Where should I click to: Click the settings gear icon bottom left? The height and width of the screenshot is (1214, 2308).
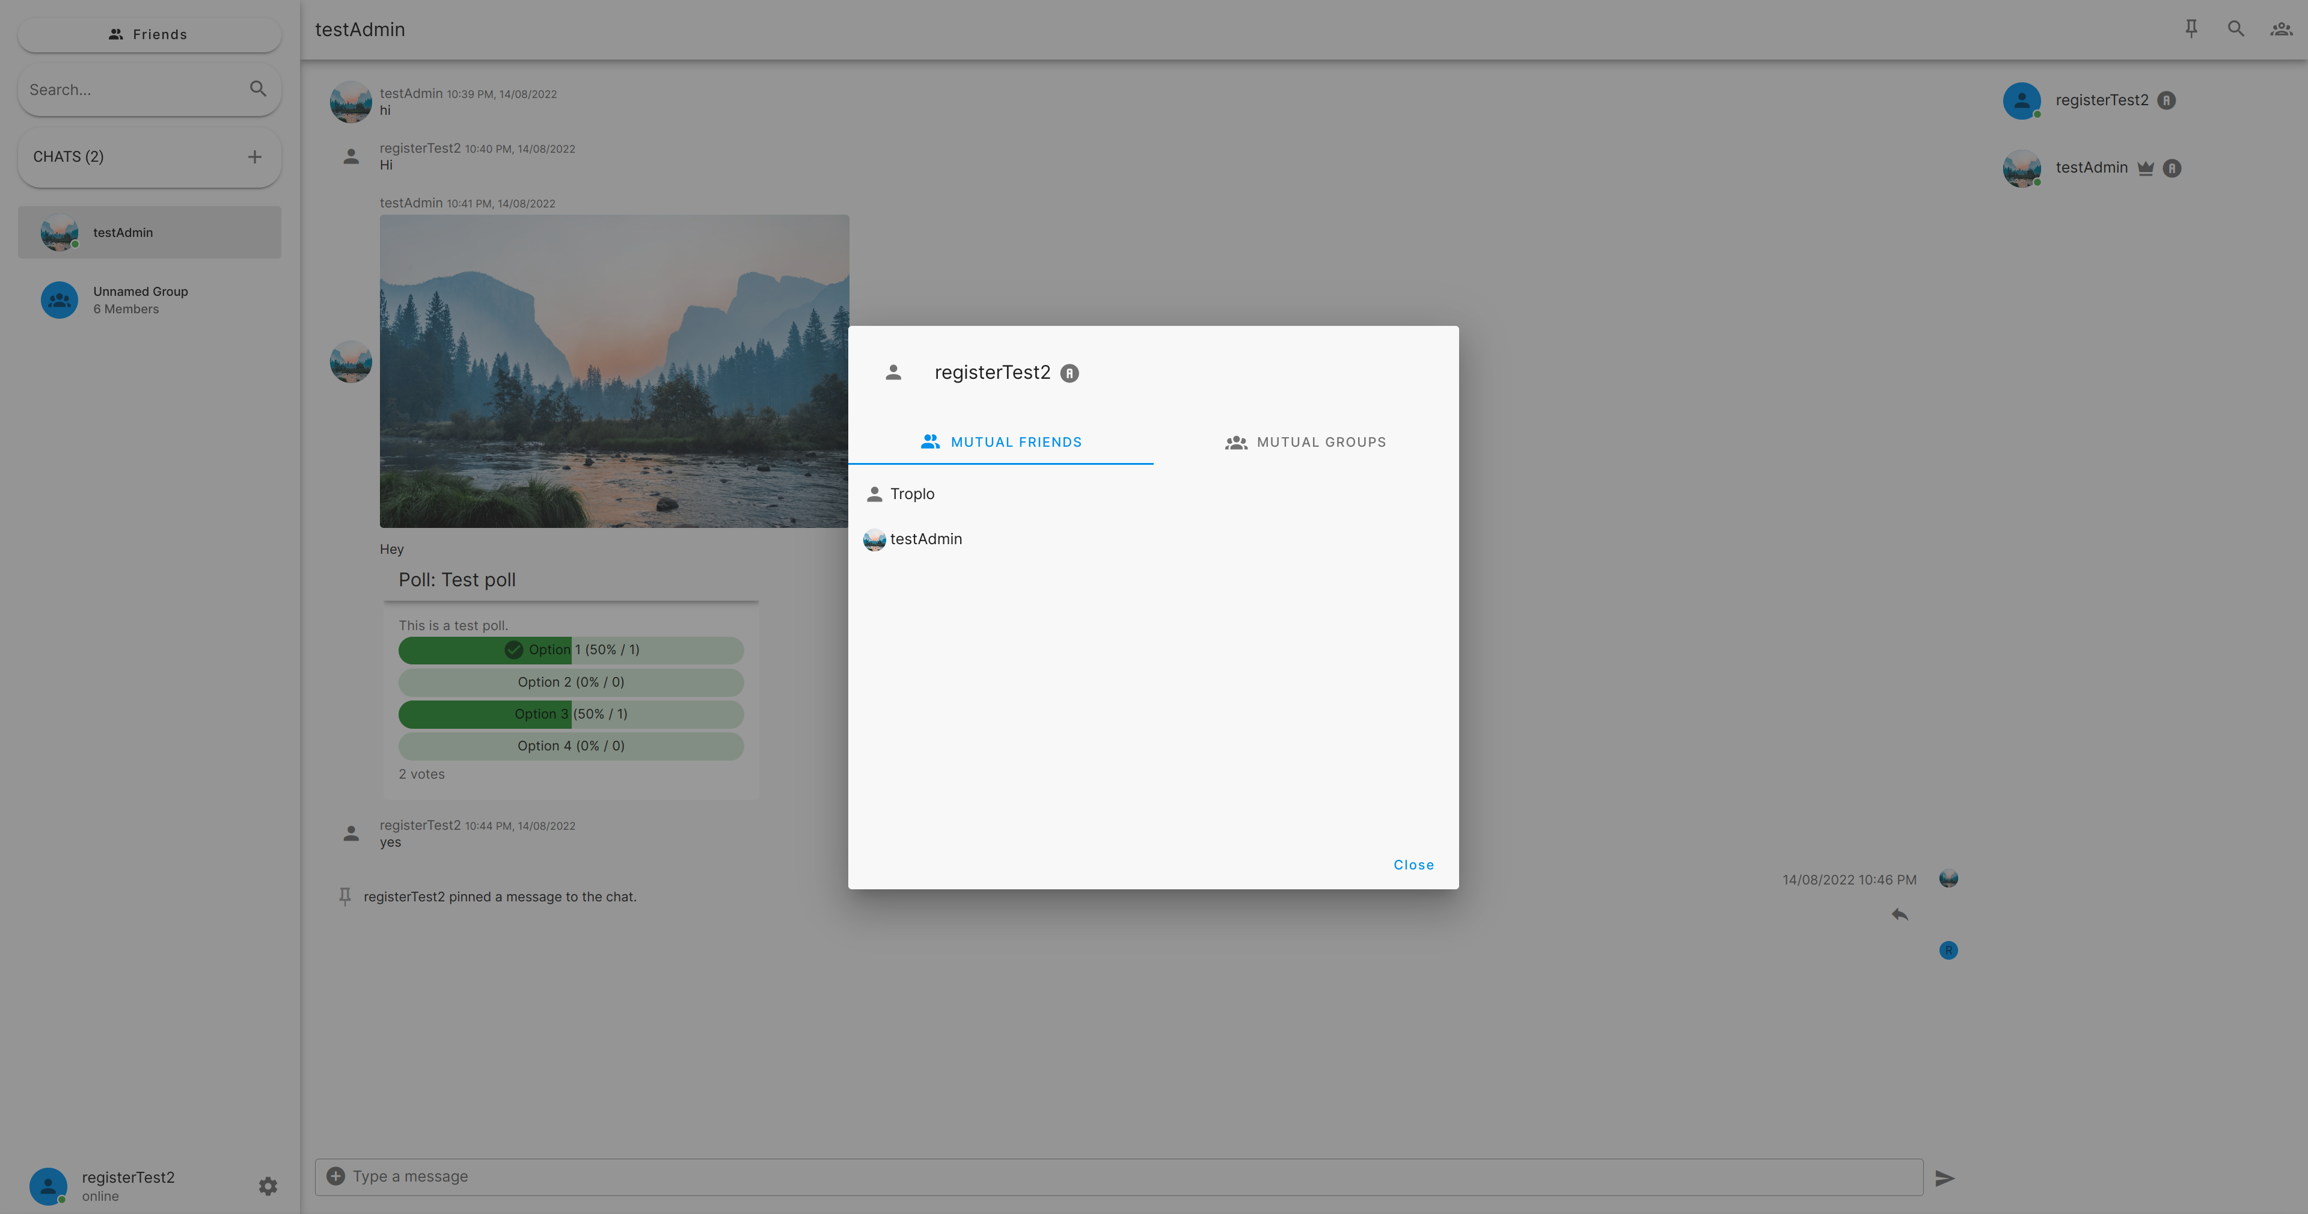click(267, 1186)
